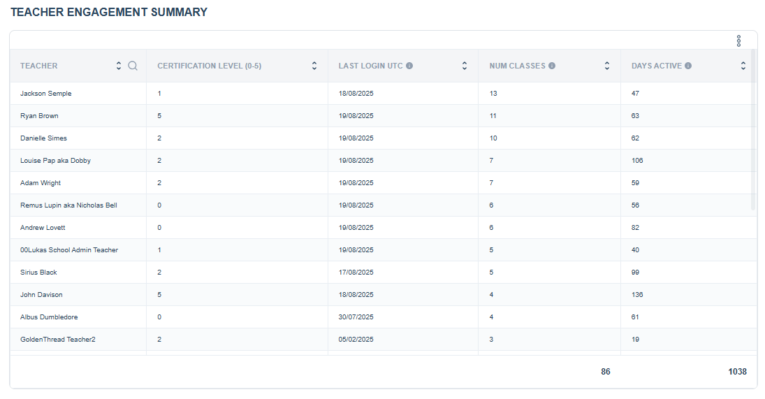Screen dimensions: 765x399
Task: Click Danielle Simes' days active 62
Action: point(635,138)
